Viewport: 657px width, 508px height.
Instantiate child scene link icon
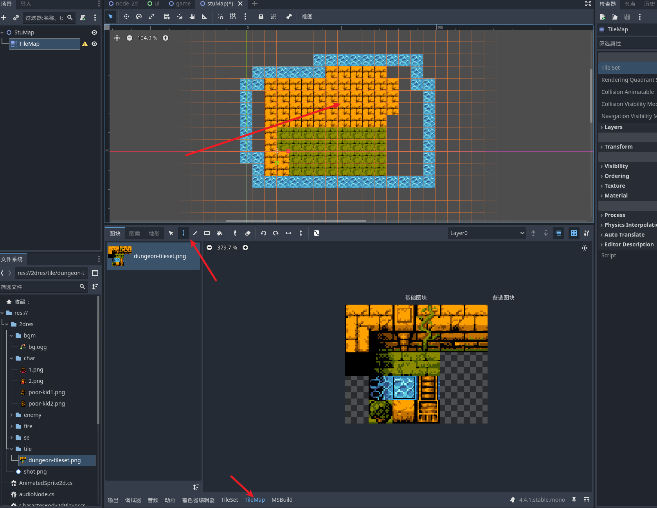(16, 18)
